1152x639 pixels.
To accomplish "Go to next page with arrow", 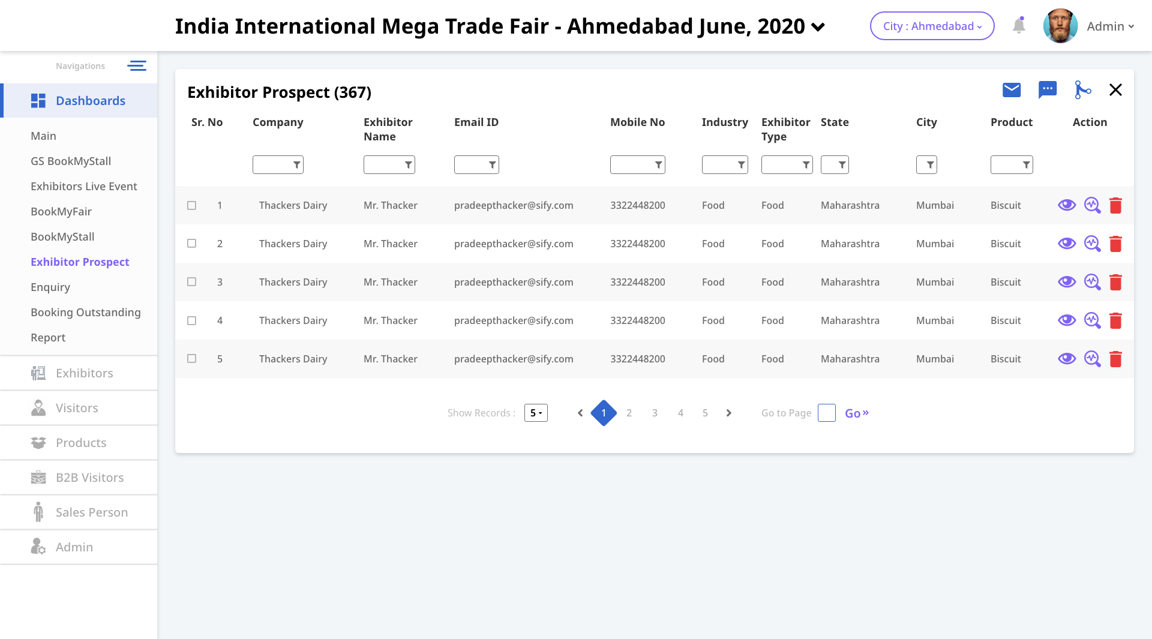I will (x=729, y=413).
